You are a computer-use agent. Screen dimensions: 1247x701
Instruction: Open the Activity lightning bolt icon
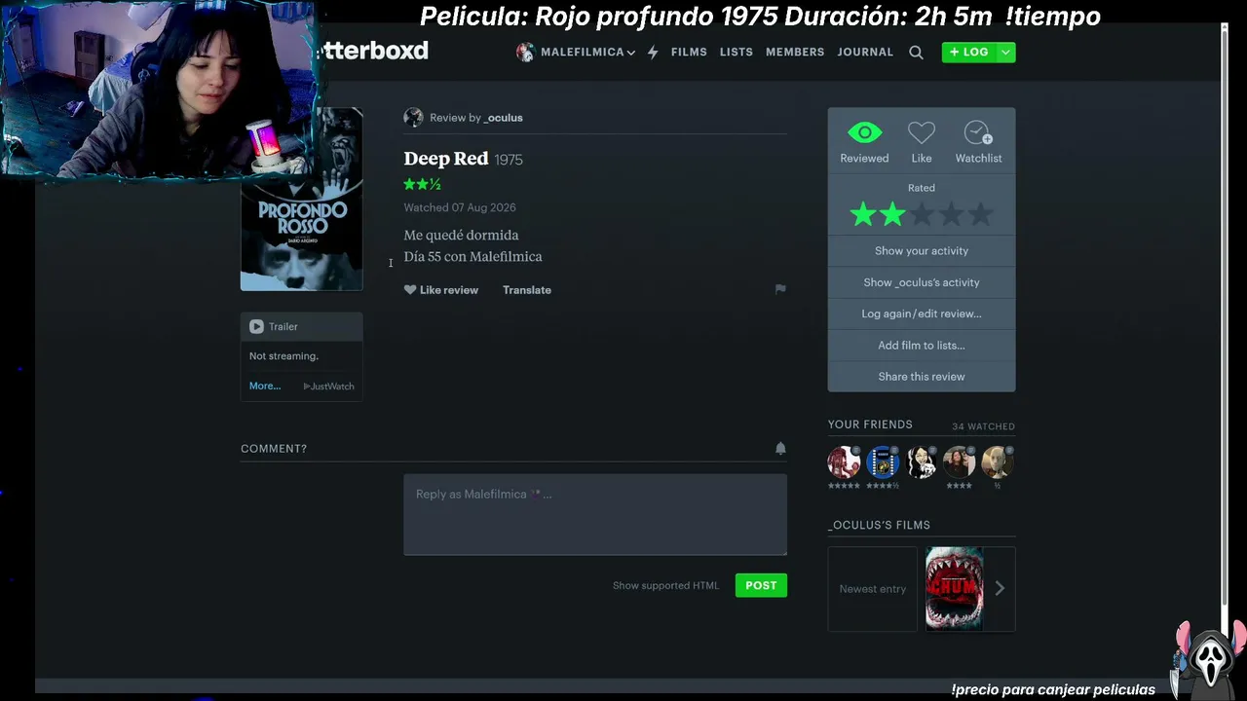pyautogui.click(x=653, y=53)
